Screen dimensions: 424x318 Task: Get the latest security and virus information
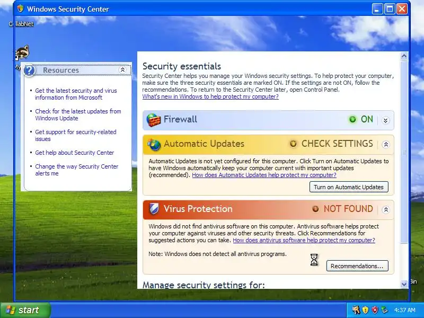[x=76, y=94]
